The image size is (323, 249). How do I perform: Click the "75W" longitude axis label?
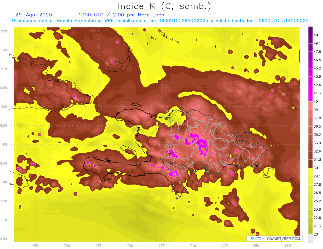[x=67, y=246]
